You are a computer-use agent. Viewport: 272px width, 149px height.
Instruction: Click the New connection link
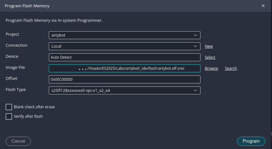coord(209,46)
